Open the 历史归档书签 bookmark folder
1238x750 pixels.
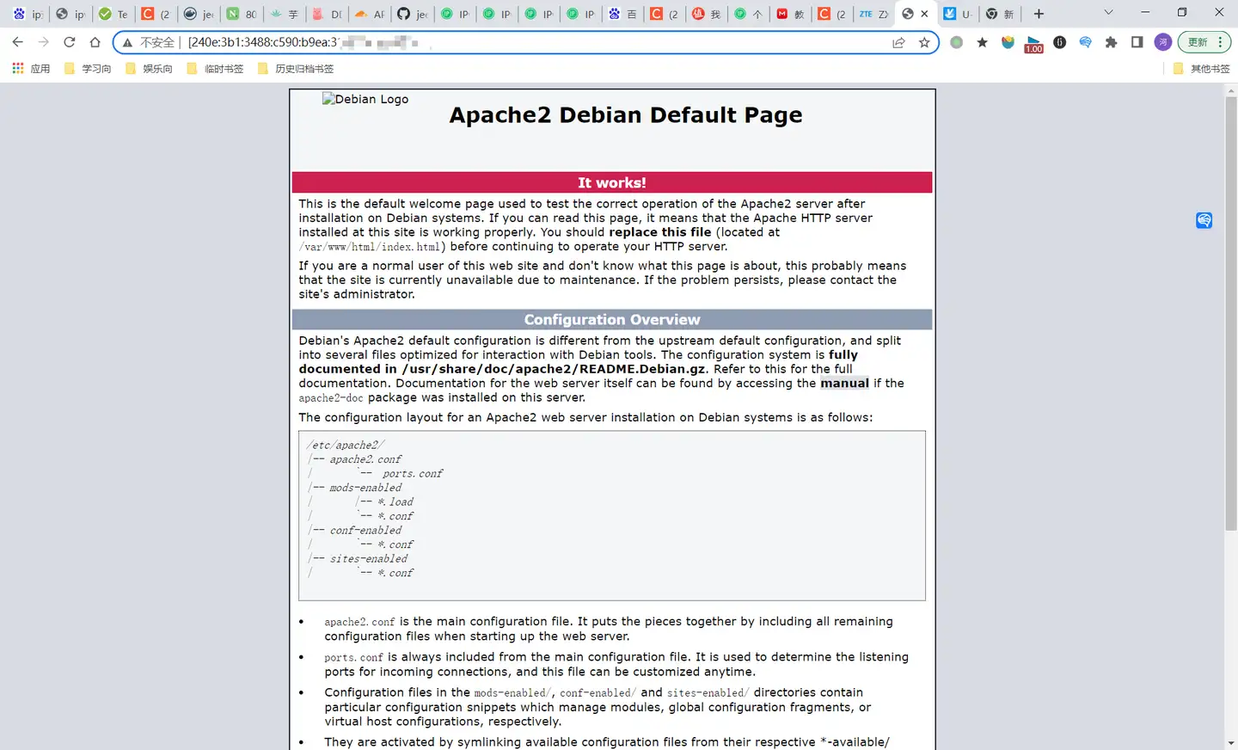[296, 69]
